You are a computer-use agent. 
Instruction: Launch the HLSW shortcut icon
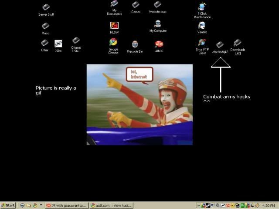coord(114,28)
